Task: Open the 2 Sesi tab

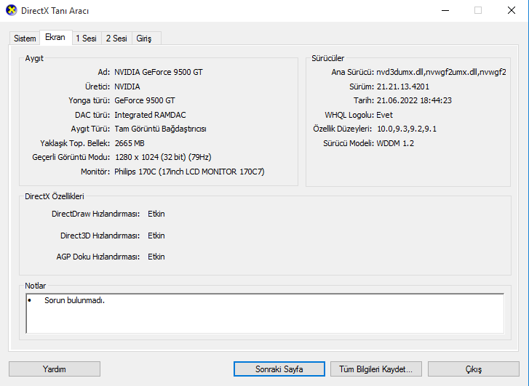Action: point(116,39)
